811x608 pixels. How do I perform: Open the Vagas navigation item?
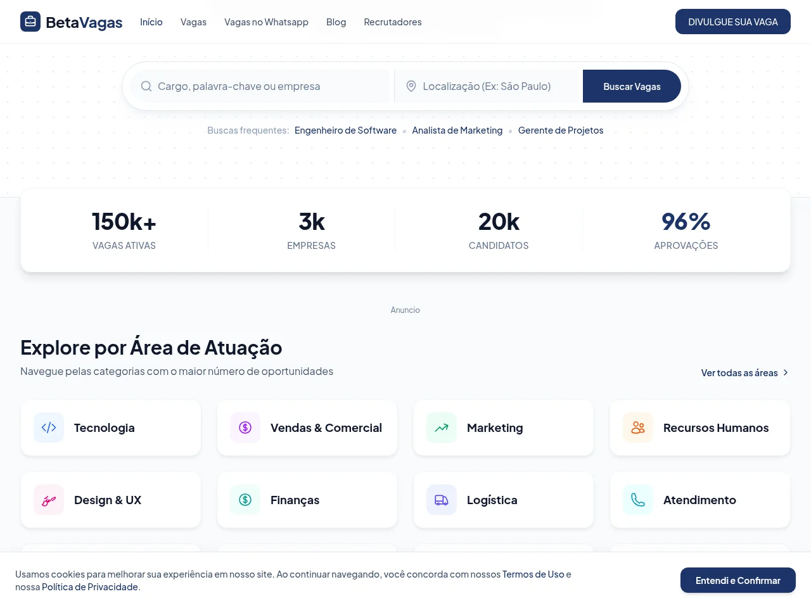click(193, 22)
